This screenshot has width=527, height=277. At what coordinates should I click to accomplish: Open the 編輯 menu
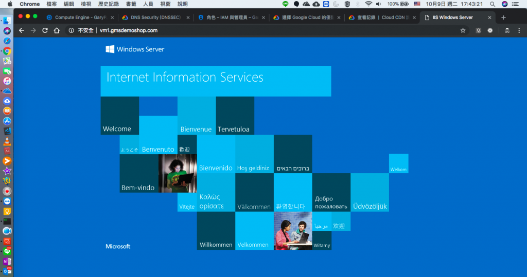(69, 4)
